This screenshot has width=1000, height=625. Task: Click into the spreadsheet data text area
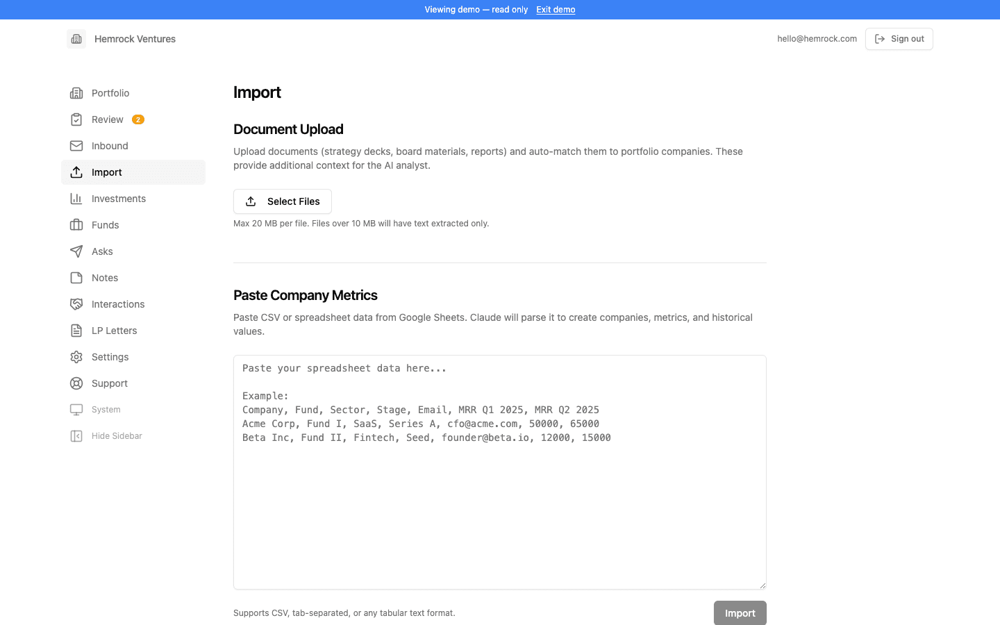[x=500, y=472]
